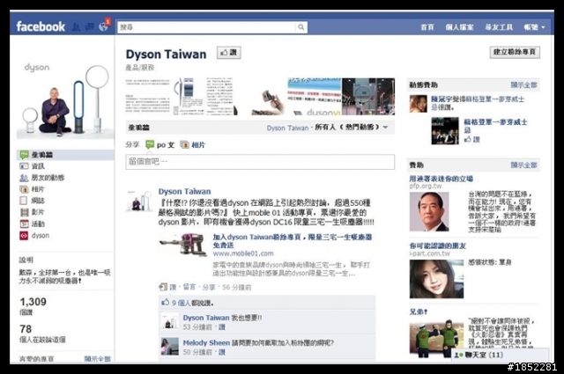Open 用連署表達你的立場 ad
Image resolution: width=564 pixels, height=374 pixels.
point(441,179)
